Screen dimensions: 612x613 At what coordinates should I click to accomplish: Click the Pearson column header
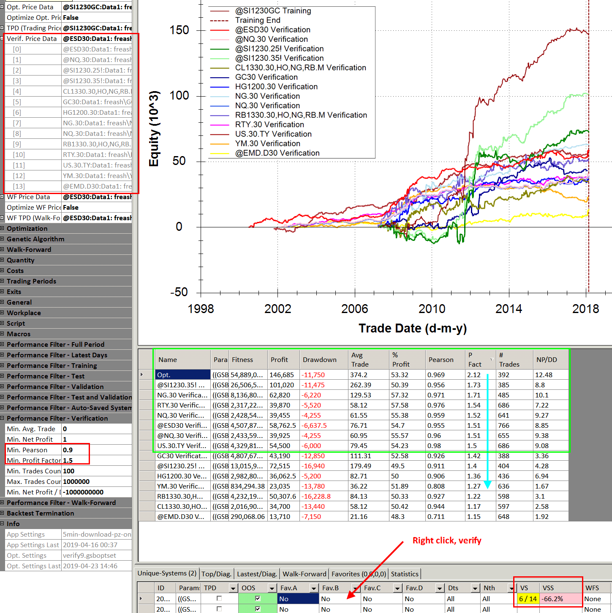pyautogui.click(x=441, y=359)
